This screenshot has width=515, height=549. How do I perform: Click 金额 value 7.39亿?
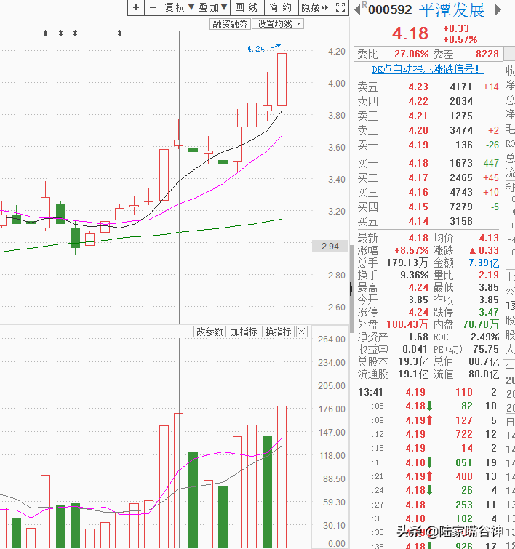coord(484,263)
